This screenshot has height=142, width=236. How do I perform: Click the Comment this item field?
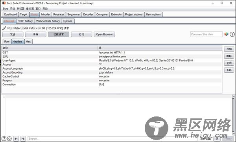(206, 34)
